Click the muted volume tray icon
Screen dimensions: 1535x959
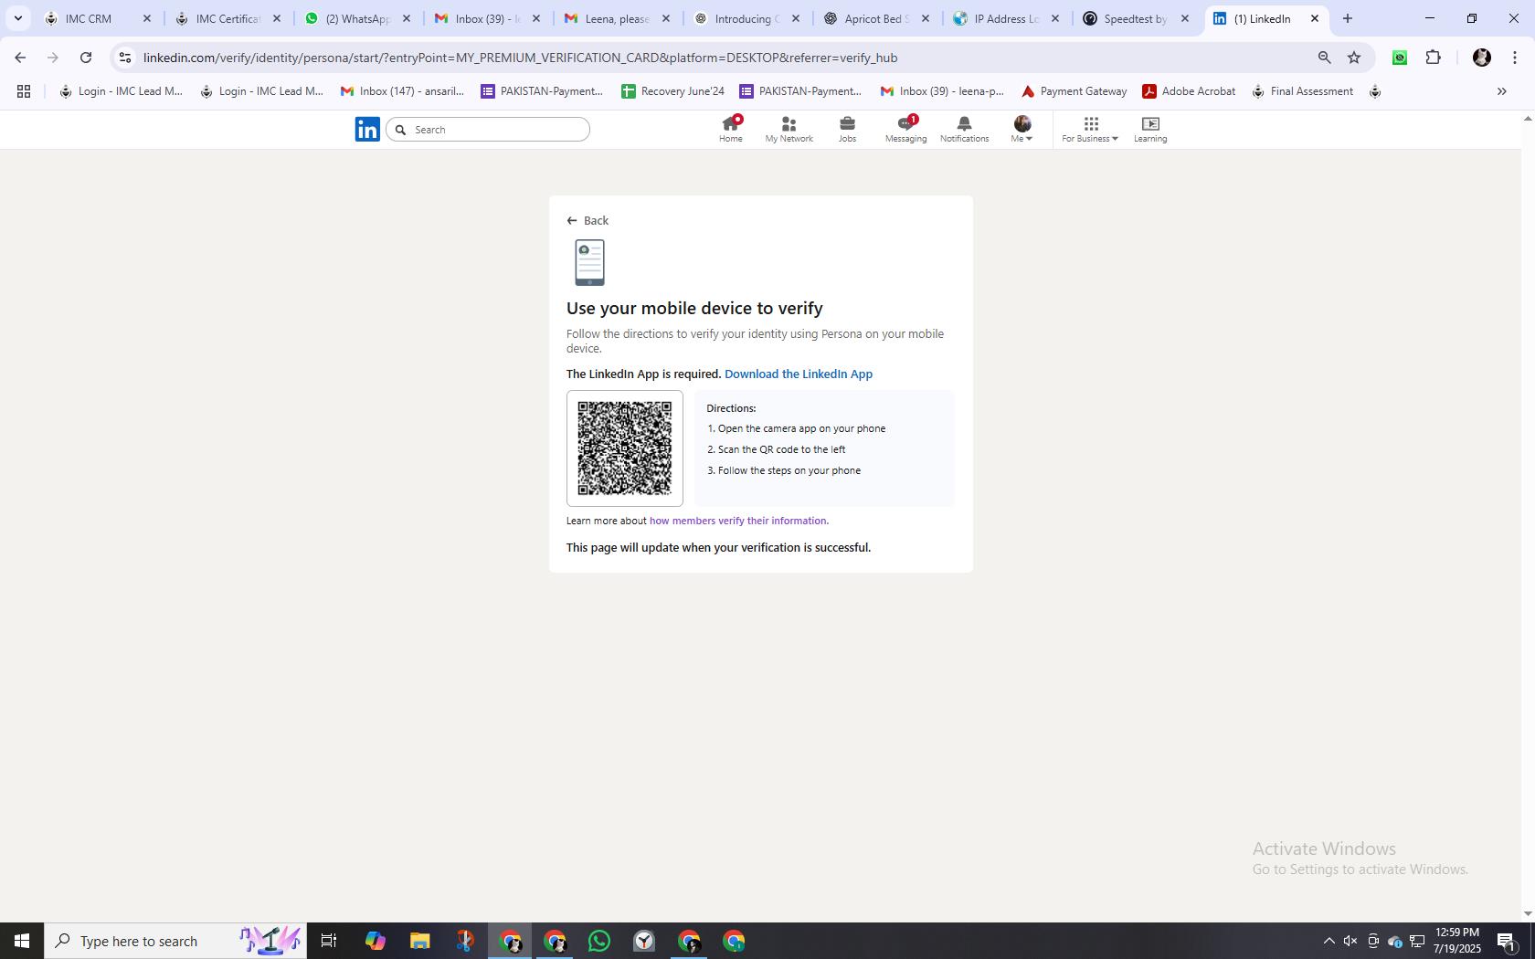[1350, 941]
